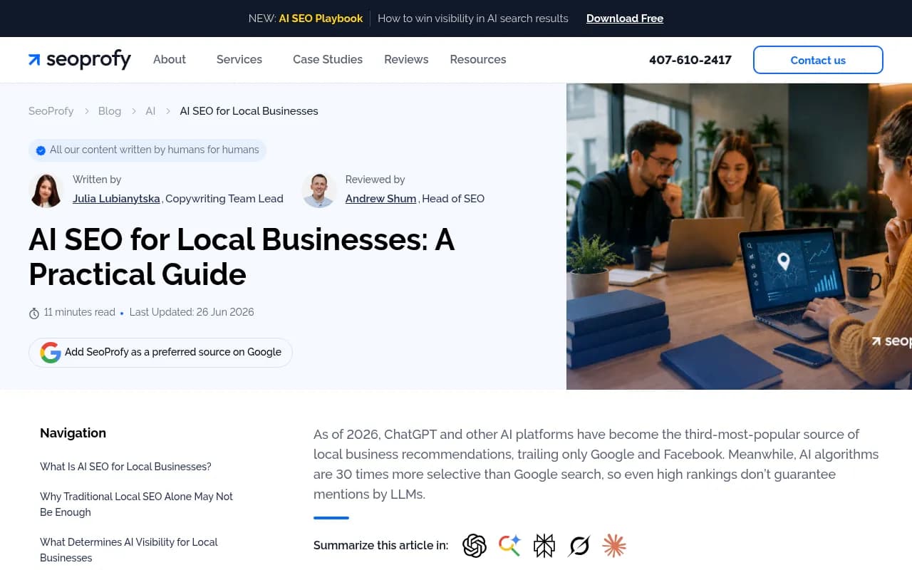912x570 pixels.
Task: Summarize the article with Grok icon
Action: 579,546
